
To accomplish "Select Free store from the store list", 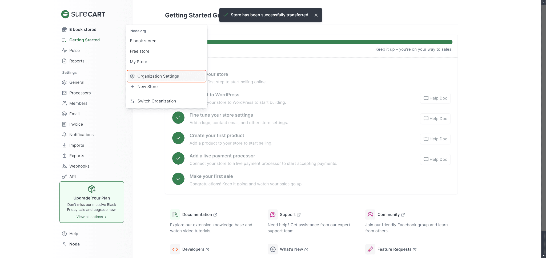I will [139, 51].
